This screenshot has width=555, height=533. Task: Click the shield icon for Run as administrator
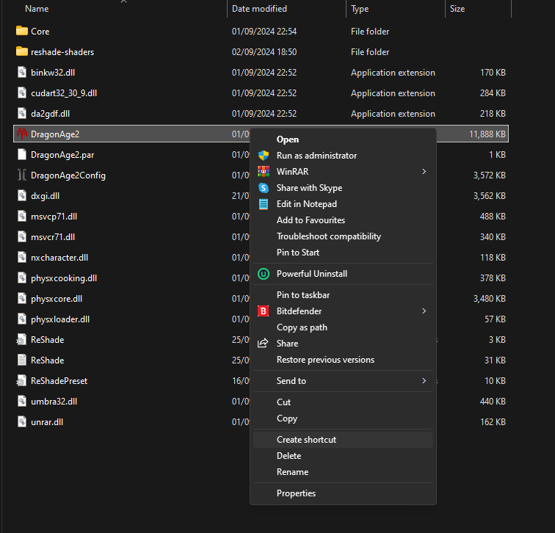click(x=264, y=156)
